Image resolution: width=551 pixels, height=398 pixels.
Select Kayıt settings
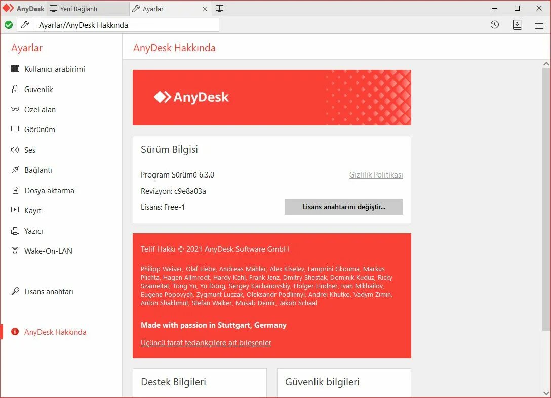(x=33, y=211)
